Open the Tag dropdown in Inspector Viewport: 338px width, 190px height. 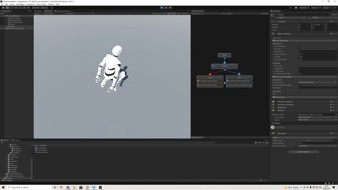click(292, 17)
